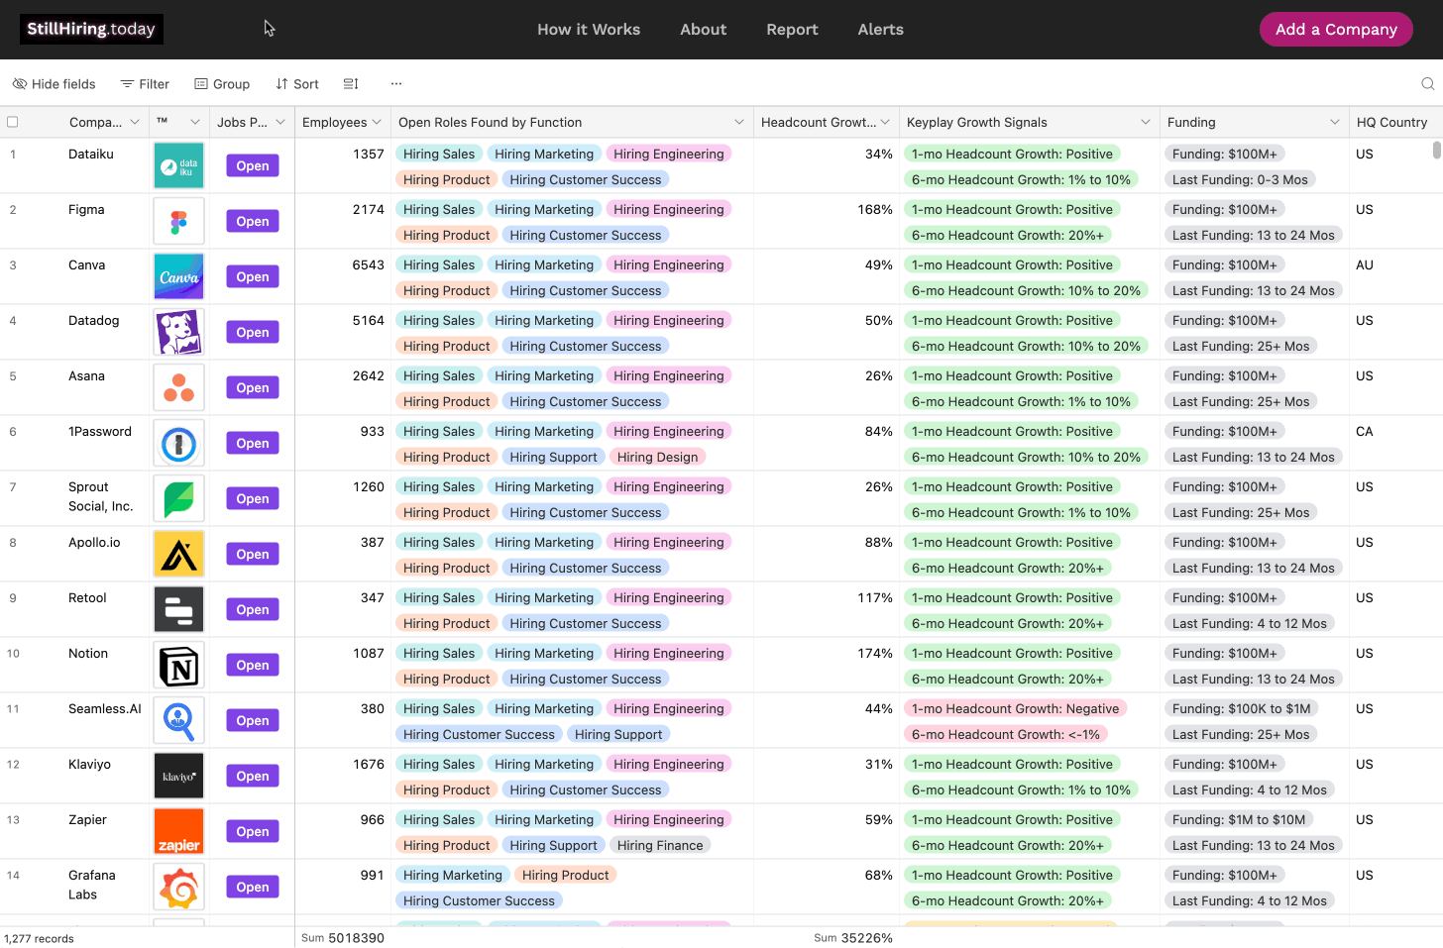
Task: Open the Sort options
Action: [297, 84]
